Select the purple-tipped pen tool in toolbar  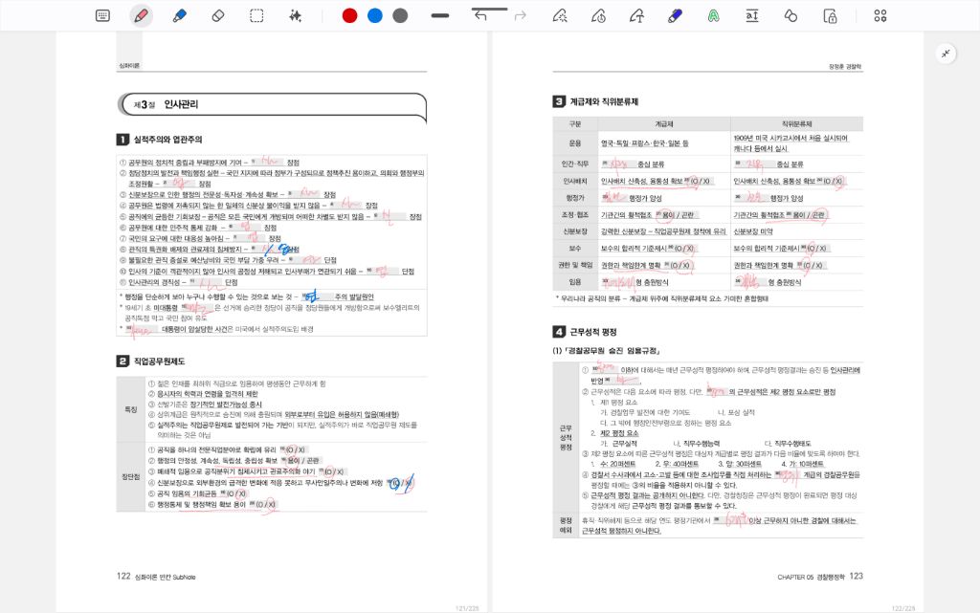pyautogui.click(x=675, y=15)
